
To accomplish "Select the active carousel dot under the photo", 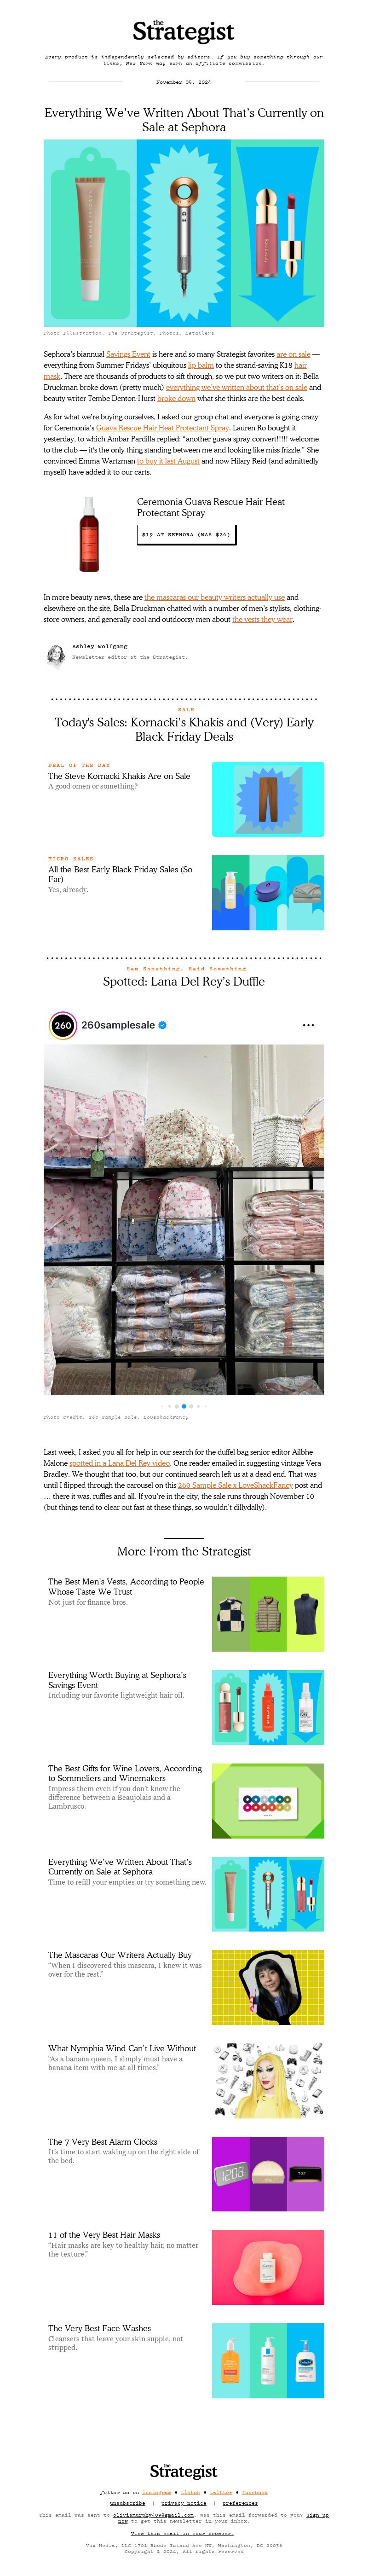I will point(184,1406).
